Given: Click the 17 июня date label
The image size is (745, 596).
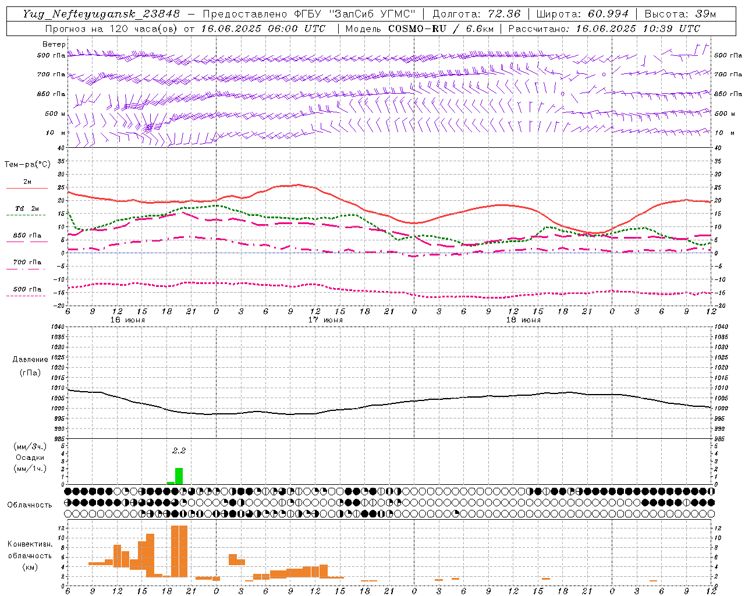Looking at the screenshot, I should pos(325,320).
